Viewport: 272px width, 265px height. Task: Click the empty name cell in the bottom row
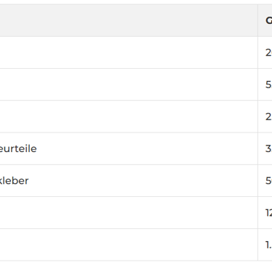tap(129, 245)
